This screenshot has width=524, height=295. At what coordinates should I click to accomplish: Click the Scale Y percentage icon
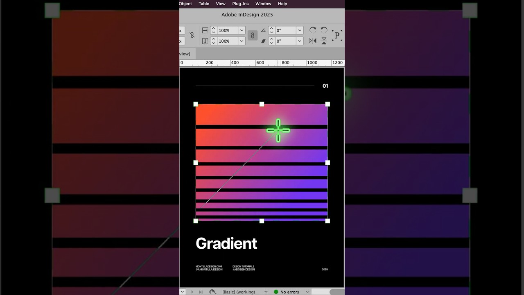tap(205, 41)
